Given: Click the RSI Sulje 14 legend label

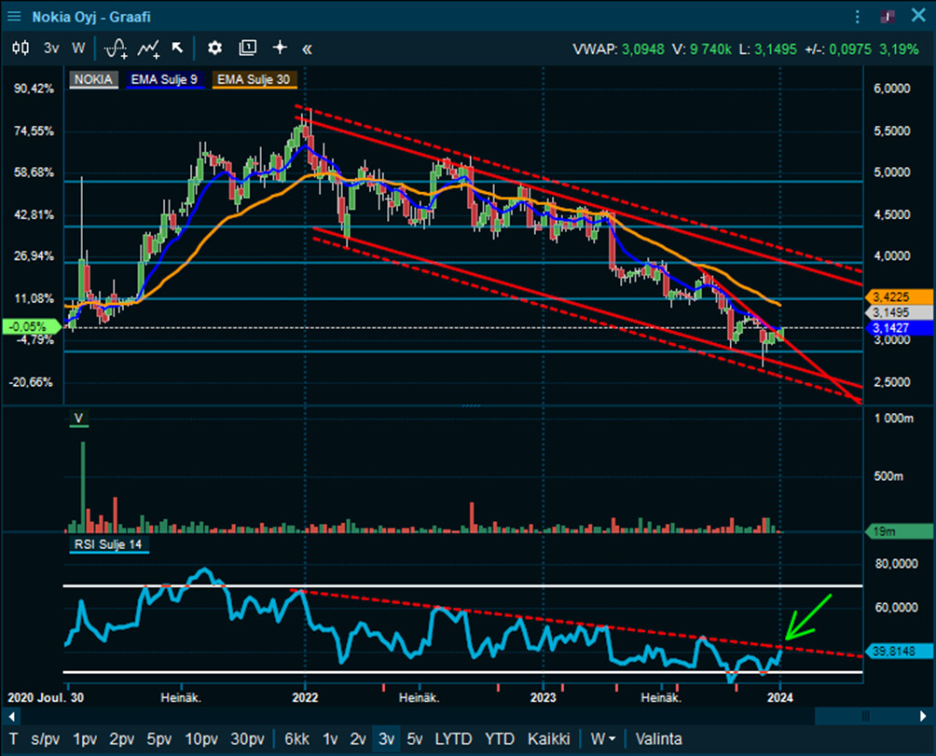Looking at the screenshot, I should point(108,544).
